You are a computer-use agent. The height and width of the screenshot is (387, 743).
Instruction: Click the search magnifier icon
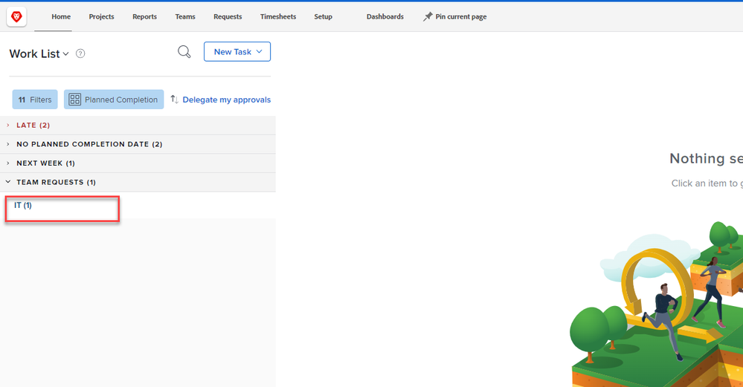(184, 52)
